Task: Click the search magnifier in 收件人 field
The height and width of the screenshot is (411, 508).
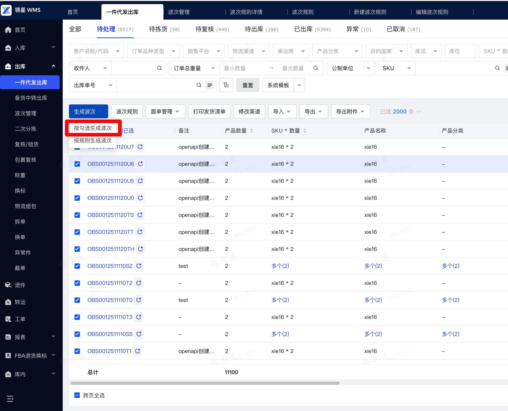Action: (x=160, y=68)
